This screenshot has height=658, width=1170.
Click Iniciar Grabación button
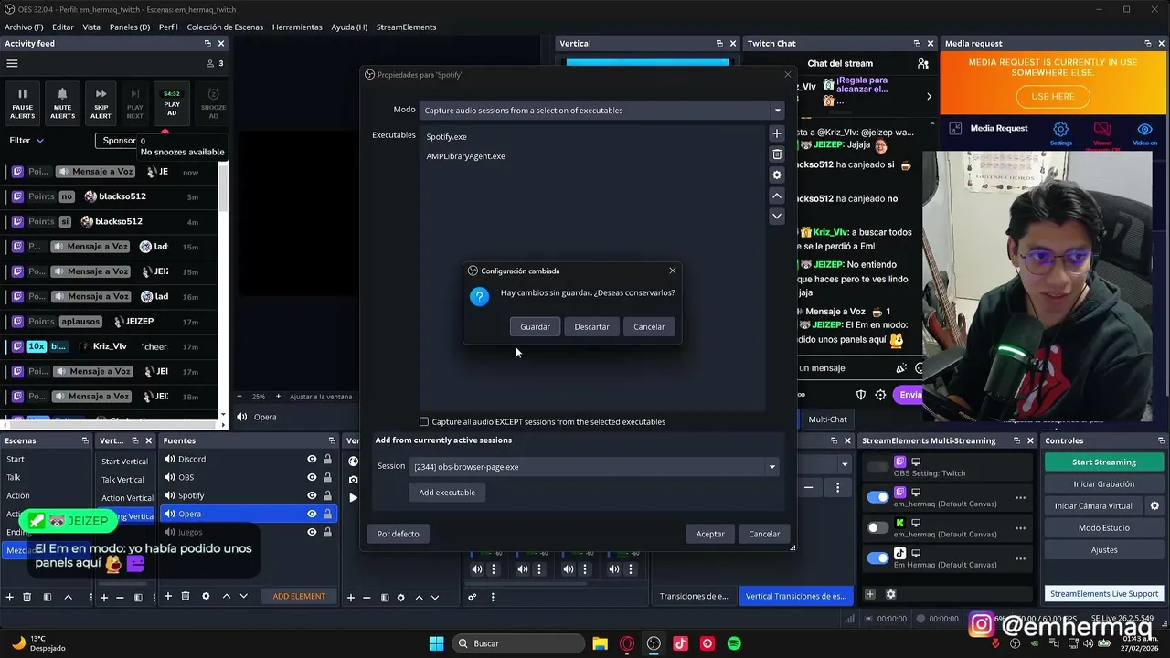[x=1104, y=483]
